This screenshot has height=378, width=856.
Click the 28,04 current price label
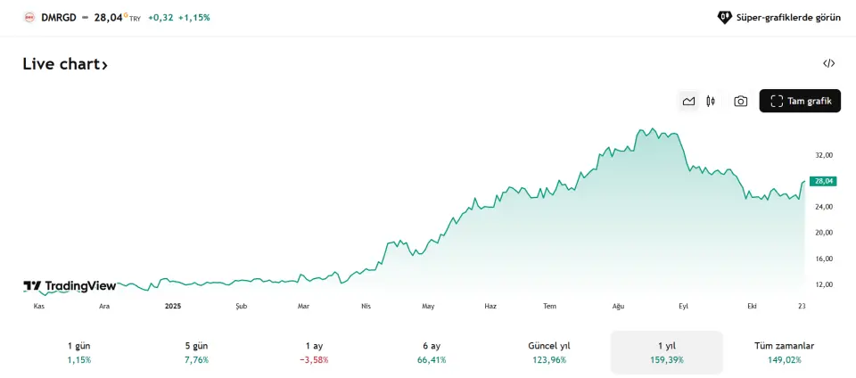pyautogui.click(x=822, y=181)
